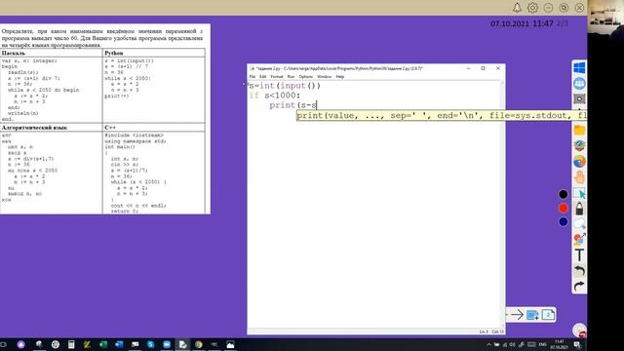Open the Edit menu in IDLE
This screenshot has height=351, width=624.
pos(263,76)
